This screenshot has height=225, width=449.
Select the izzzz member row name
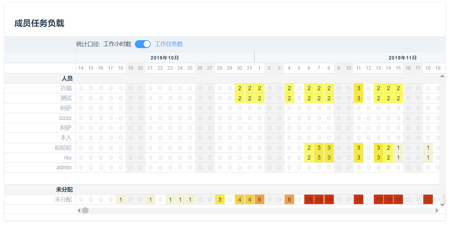(x=65, y=118)
